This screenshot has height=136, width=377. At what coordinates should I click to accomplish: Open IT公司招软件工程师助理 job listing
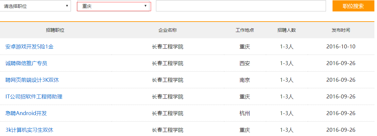click(34, 96)
